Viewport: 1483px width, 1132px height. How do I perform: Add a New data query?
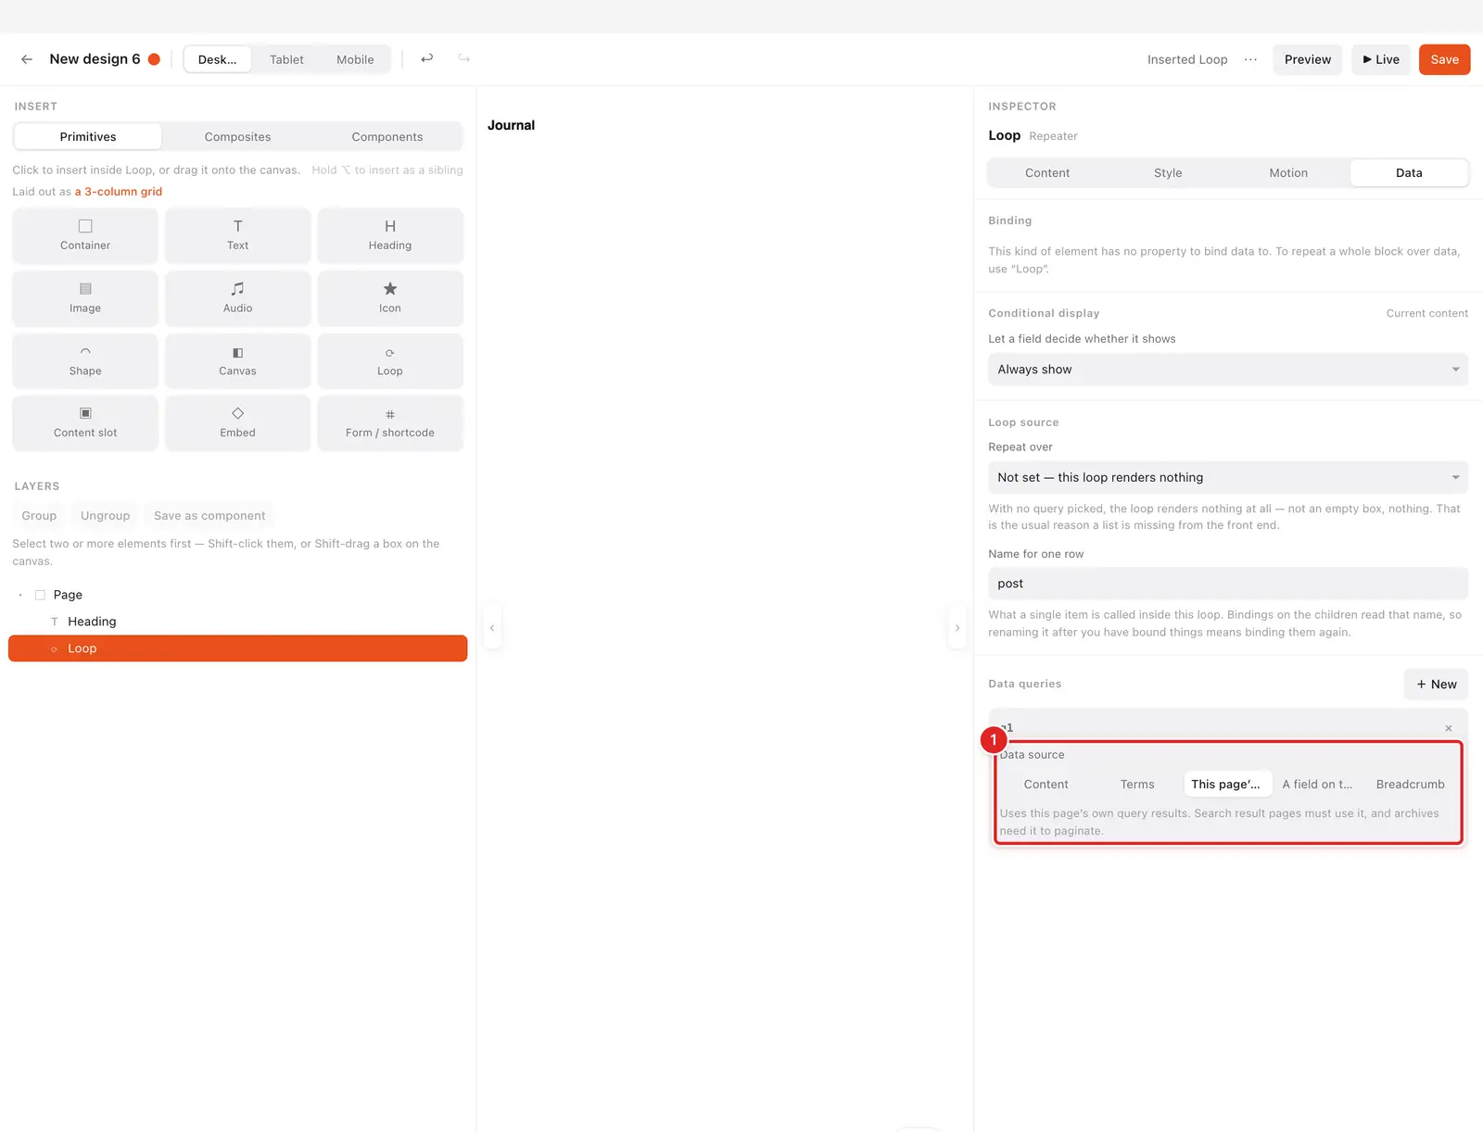[1436, 684]
